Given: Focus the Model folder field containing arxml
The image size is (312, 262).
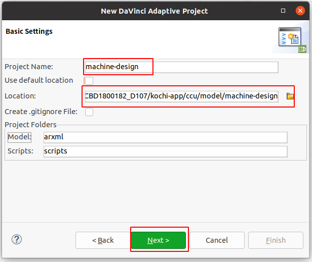Looking at the screenshot, I should 165,137.
